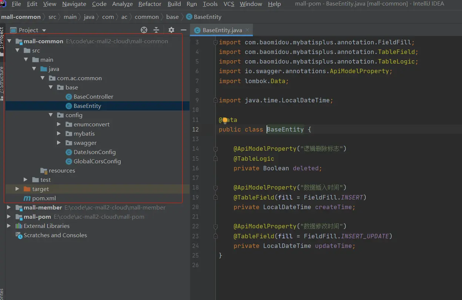Collapse the base package arrow
The image size is (462, 300).
[51, 88]
